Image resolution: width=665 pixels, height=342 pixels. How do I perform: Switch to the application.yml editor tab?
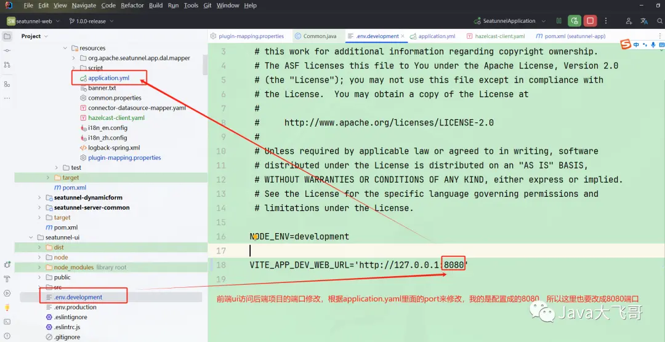point(433,36)
